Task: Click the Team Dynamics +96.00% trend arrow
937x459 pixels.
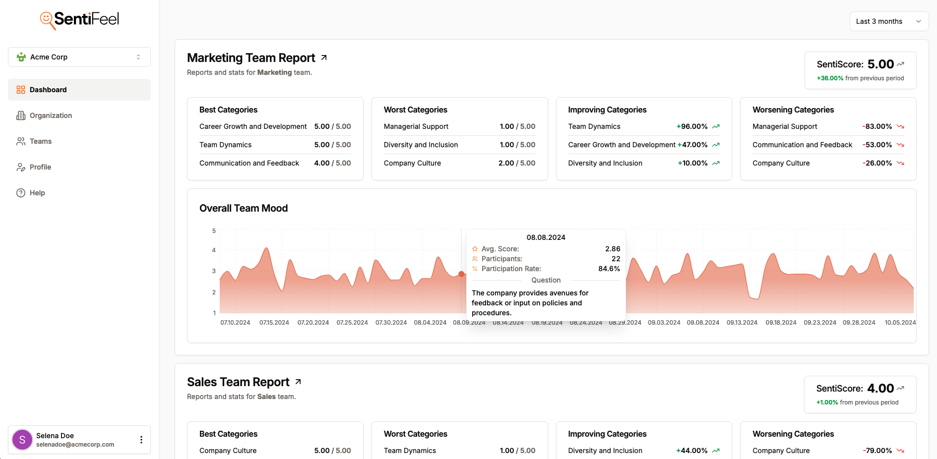Action: pyautogui.click(x=715, y=126)
